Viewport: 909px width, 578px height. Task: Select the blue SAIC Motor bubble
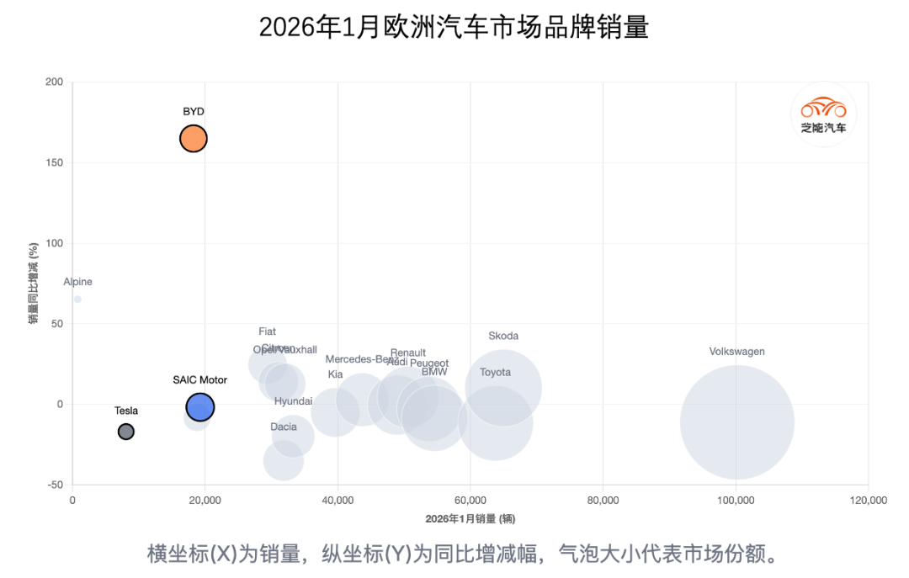pos(200,407)
